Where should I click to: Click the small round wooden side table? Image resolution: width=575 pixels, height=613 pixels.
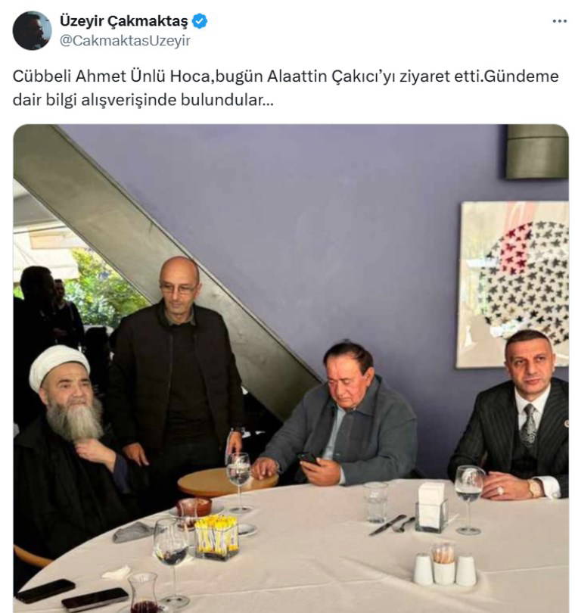(228, 482)
